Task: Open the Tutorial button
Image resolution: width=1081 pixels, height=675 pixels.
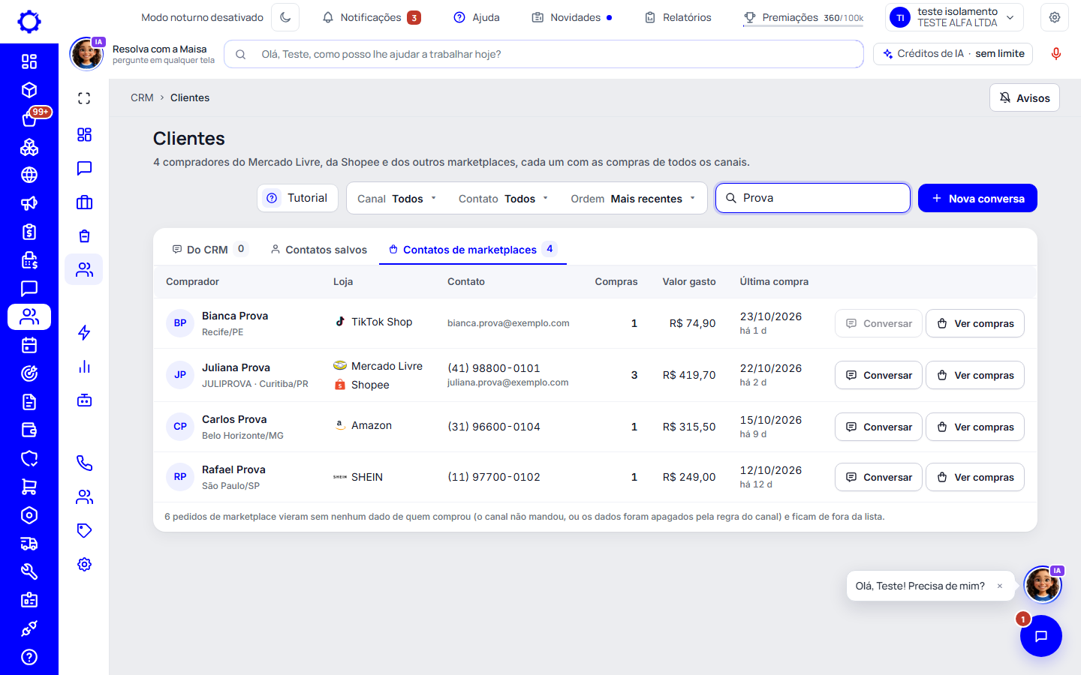Action: 297,198
